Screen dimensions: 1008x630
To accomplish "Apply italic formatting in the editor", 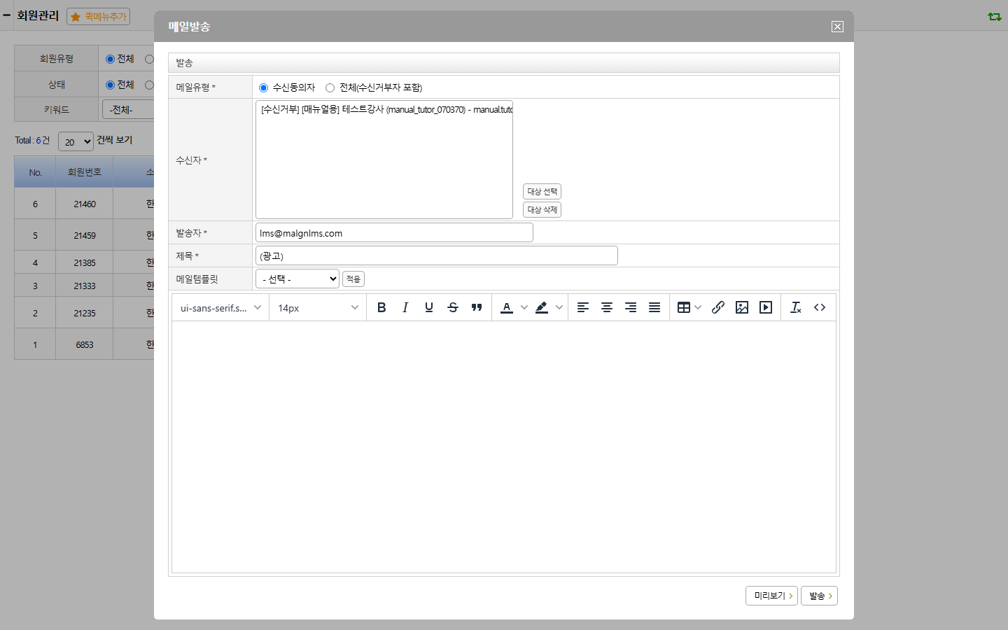I will click(x=405, y=307).
